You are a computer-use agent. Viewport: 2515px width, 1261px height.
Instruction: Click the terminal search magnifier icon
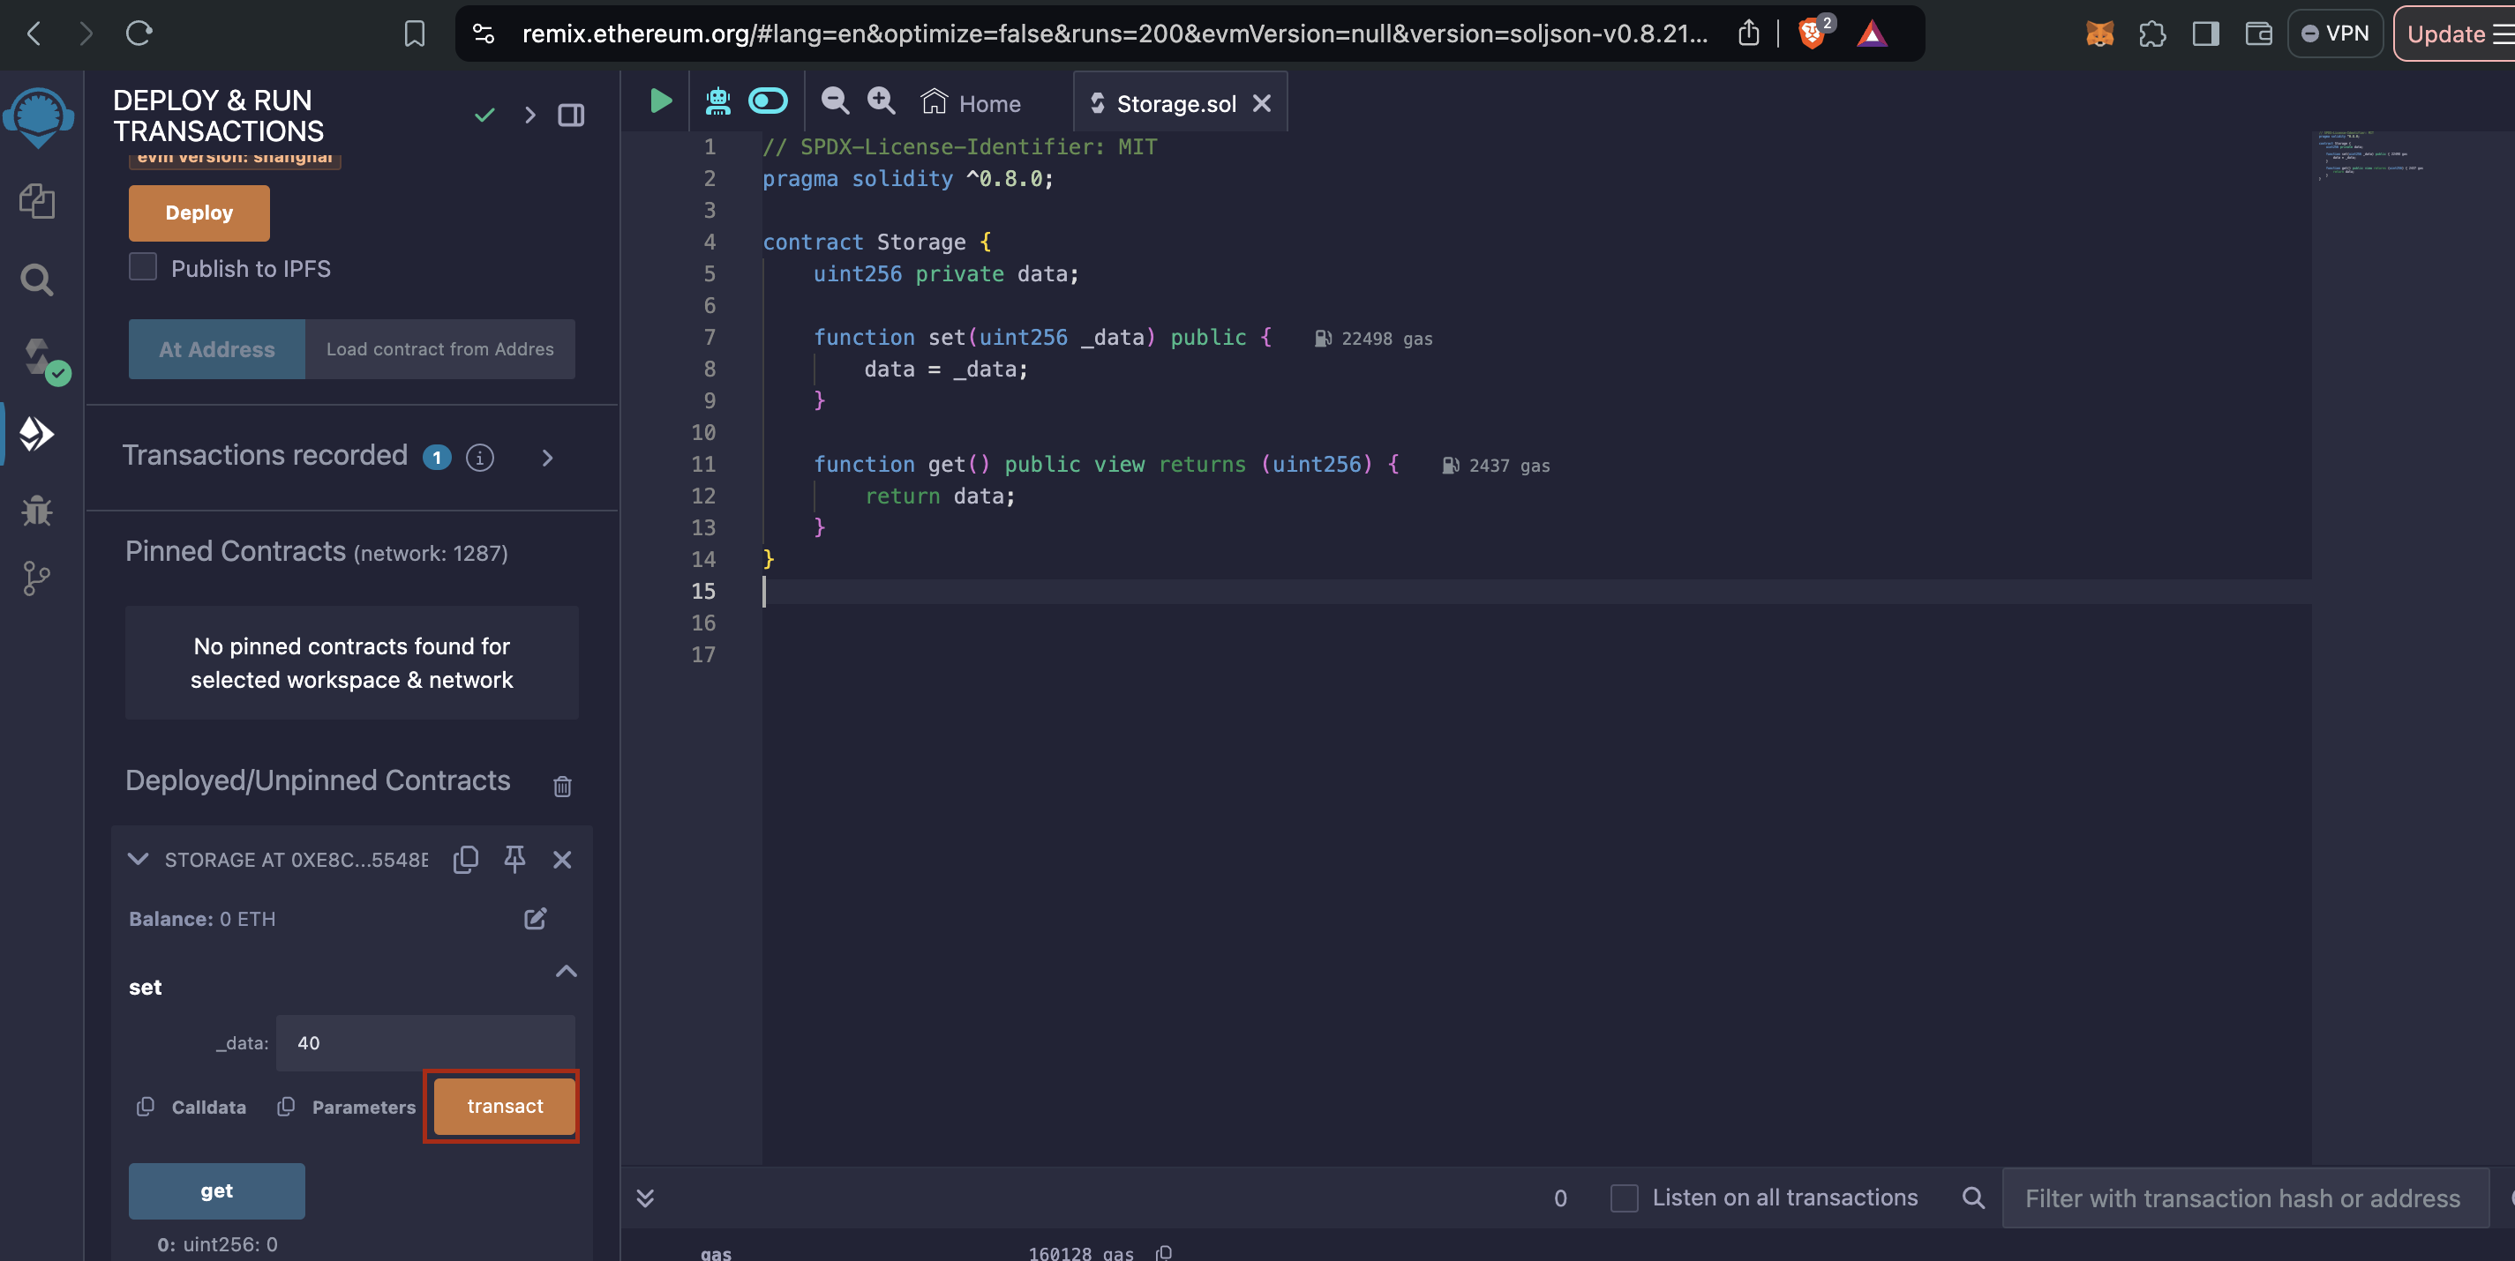pos(1973,1198)
